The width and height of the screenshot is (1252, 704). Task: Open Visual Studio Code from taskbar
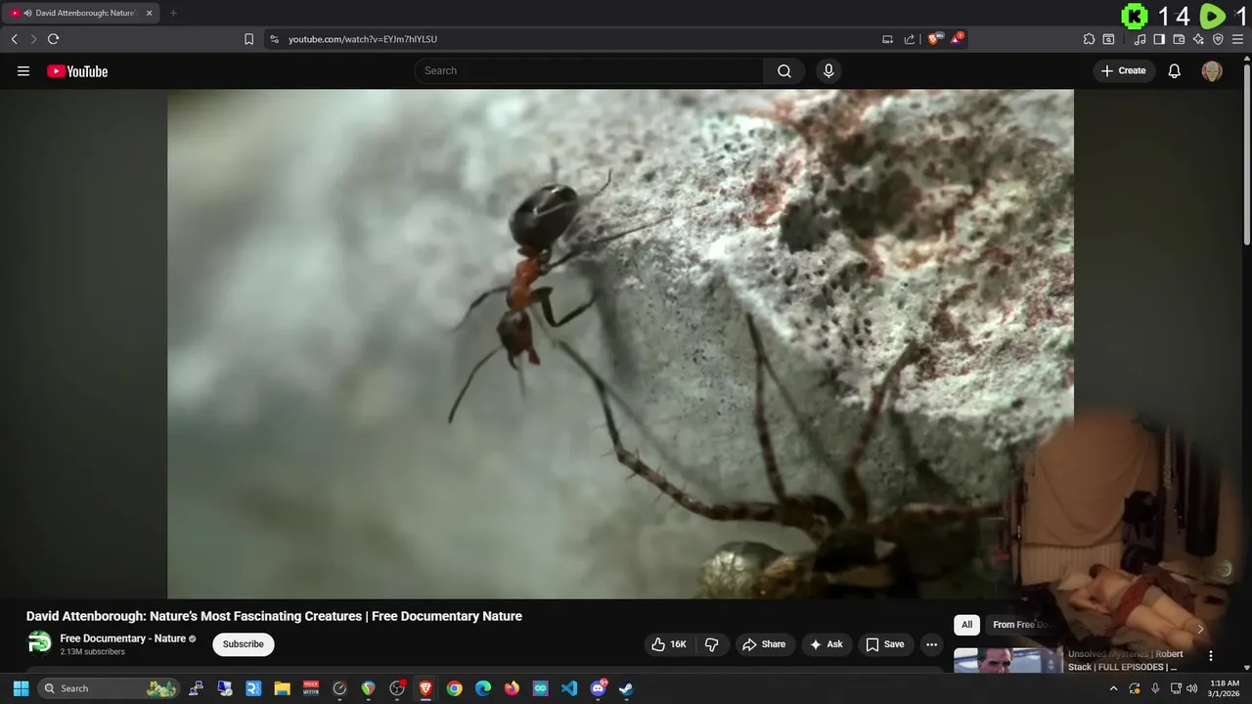pos(569,688)
